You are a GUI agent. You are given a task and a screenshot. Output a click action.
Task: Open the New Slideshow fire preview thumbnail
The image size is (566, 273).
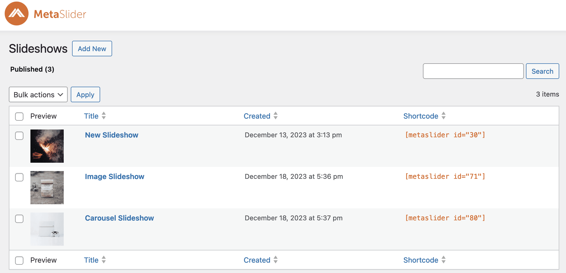point(47,146)
